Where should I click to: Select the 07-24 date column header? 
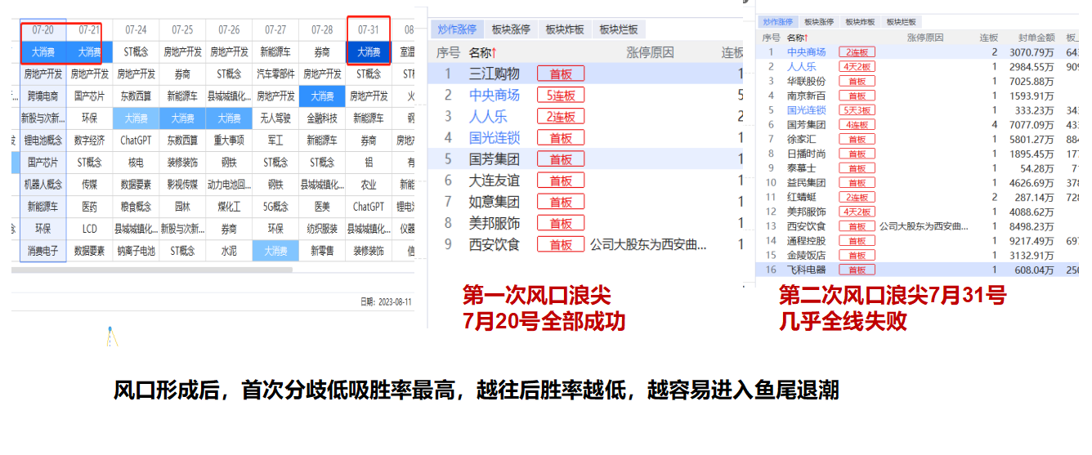[x=136, y=30]
